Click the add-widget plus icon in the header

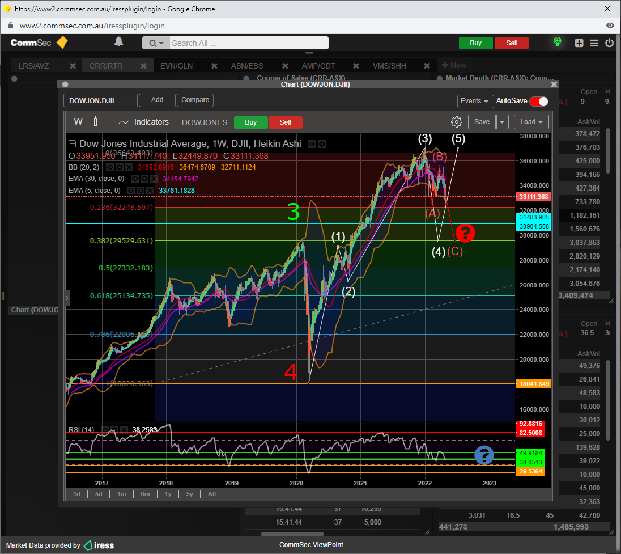tap(579, 43)
